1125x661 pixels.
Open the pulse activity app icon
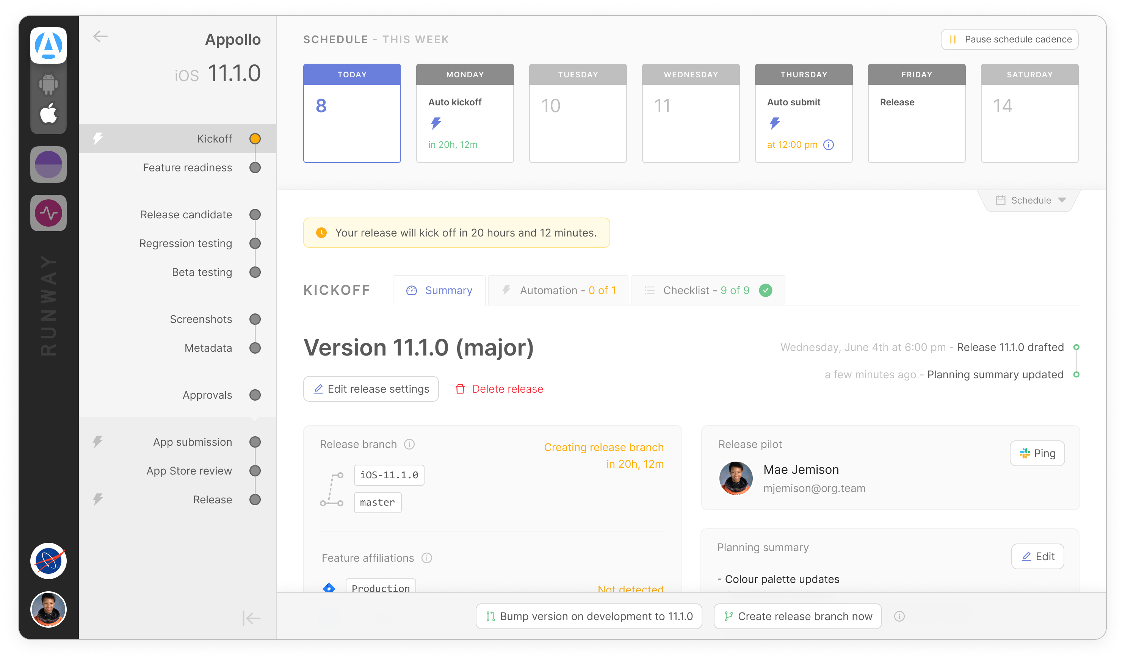tap(48, 213)
